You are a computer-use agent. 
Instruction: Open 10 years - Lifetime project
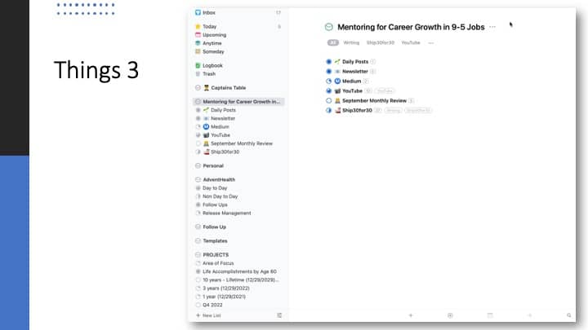click(x=238, y=279)
